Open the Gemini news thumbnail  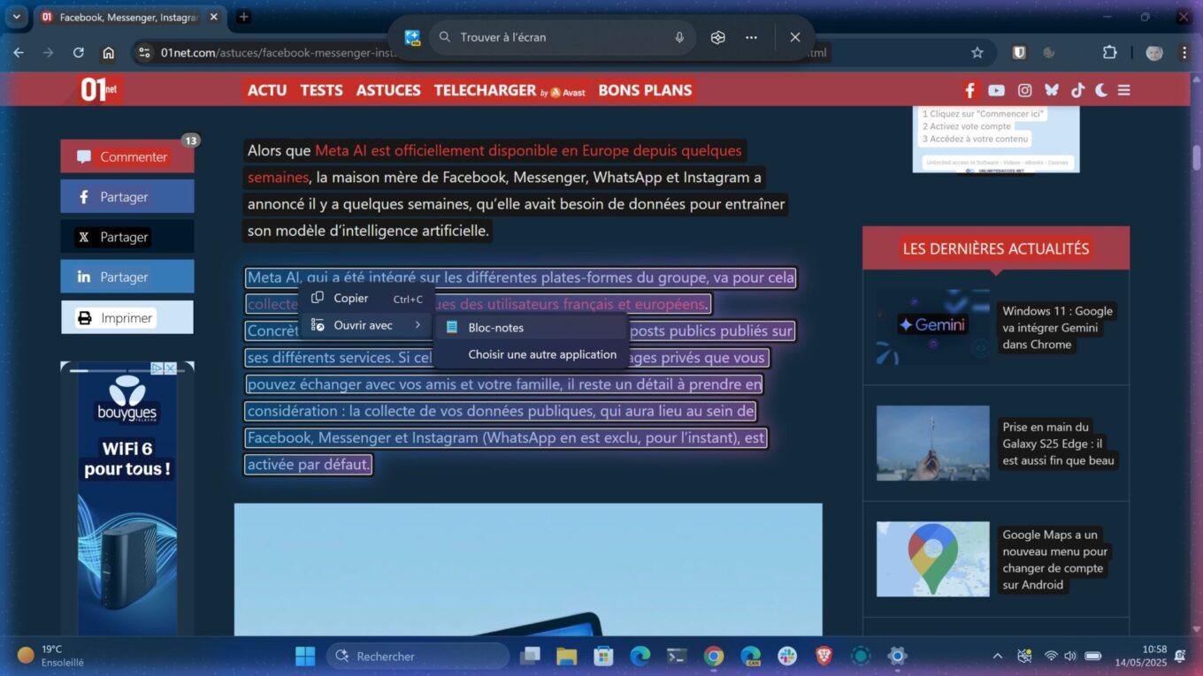coord(932,326)
